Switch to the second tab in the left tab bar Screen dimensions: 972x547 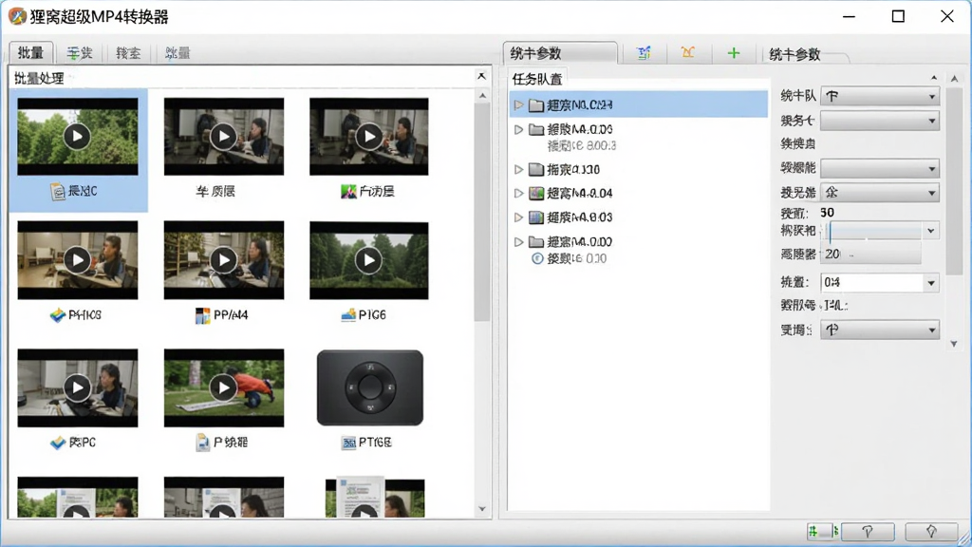click(x=80, y=53)
